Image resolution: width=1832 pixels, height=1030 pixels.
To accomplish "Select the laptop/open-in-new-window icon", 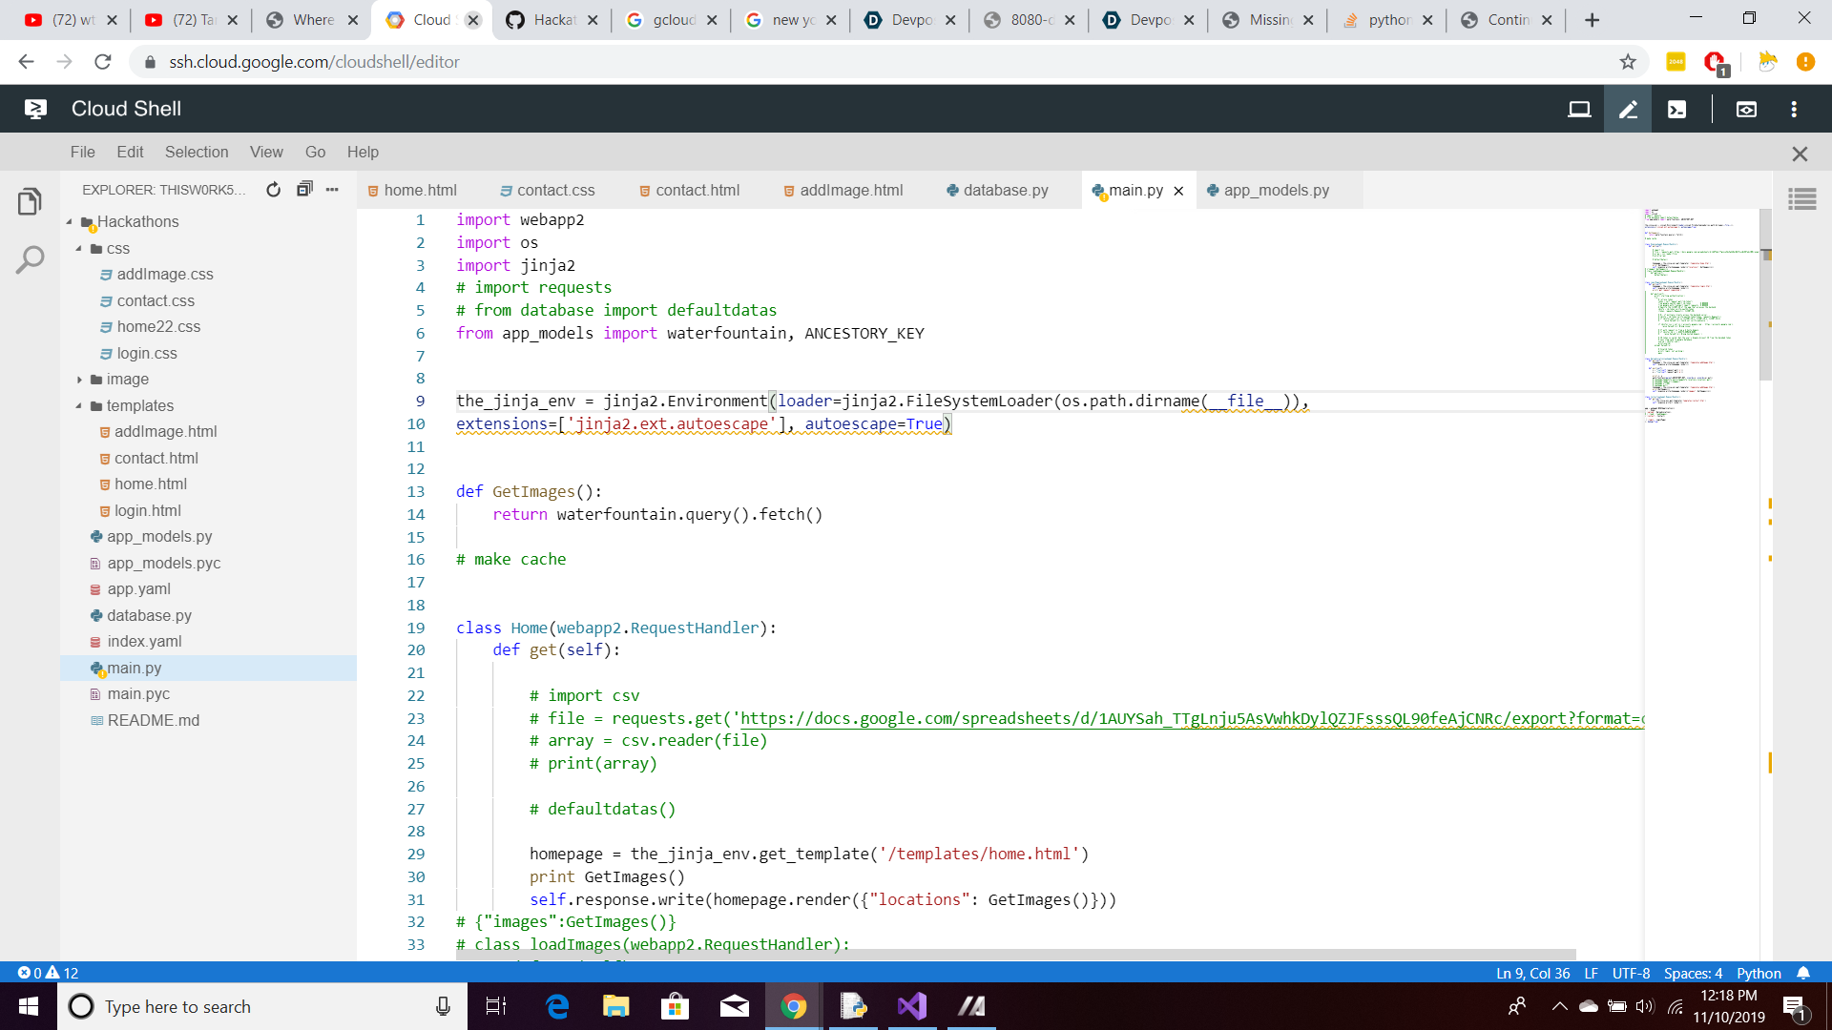I will coord(1579,108).
